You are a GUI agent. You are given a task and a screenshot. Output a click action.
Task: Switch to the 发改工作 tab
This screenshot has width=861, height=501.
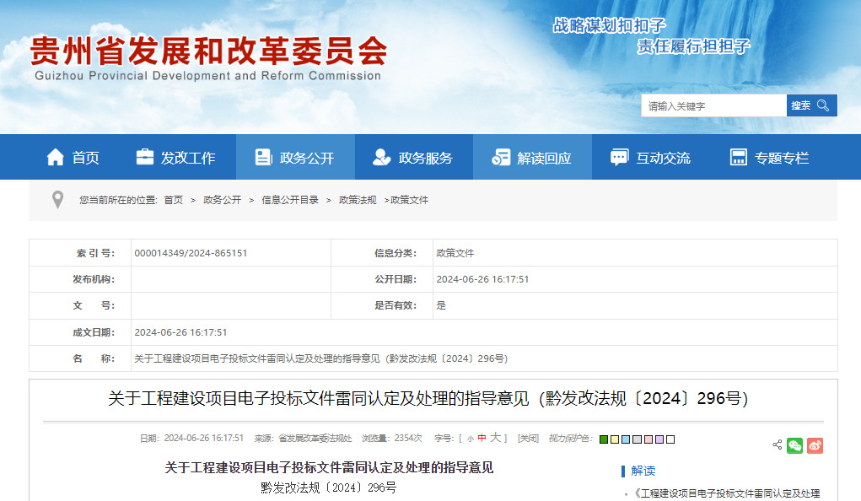[x=177, y=156]
